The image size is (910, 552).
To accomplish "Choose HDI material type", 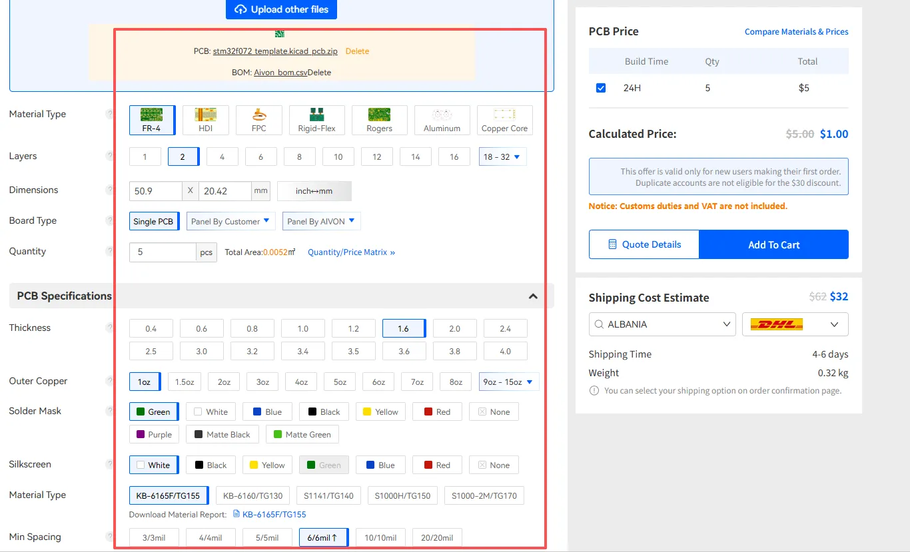I will pyautogui.click(x=206, y=120).
